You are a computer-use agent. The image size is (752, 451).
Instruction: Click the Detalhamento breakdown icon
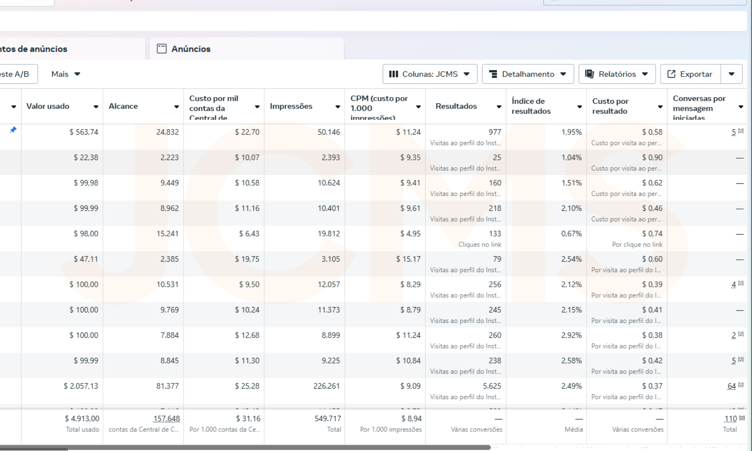493,74
